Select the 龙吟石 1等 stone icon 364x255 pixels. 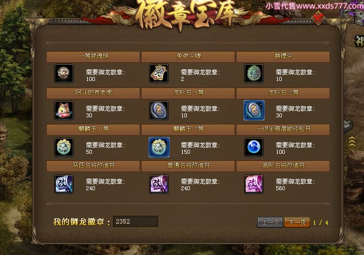159,110
